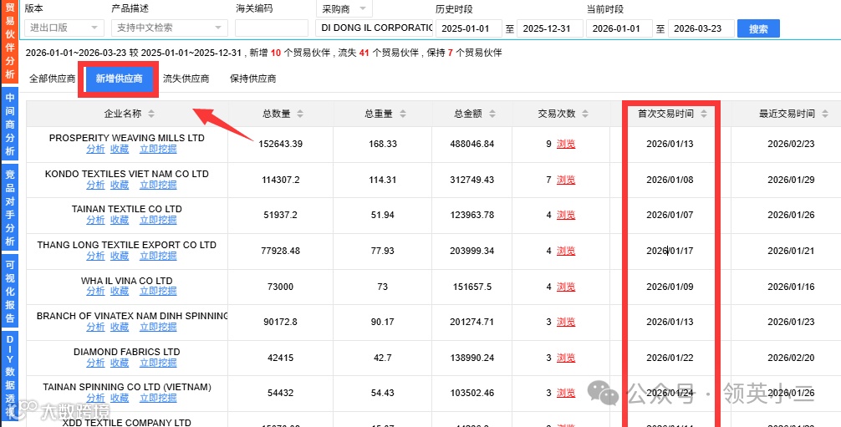
Task: Open the 产品描述 search dropdown
Action: point(170,28)
